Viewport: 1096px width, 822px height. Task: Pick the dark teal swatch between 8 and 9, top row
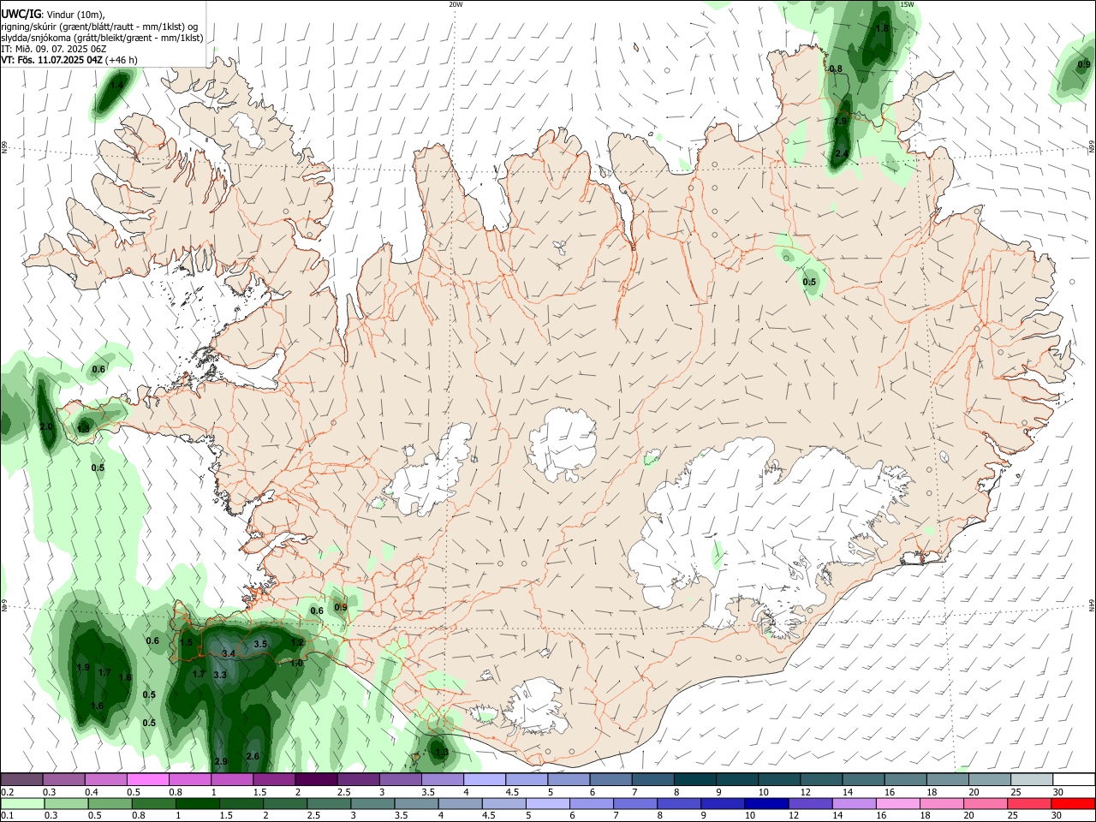click(x=694, y=780)
